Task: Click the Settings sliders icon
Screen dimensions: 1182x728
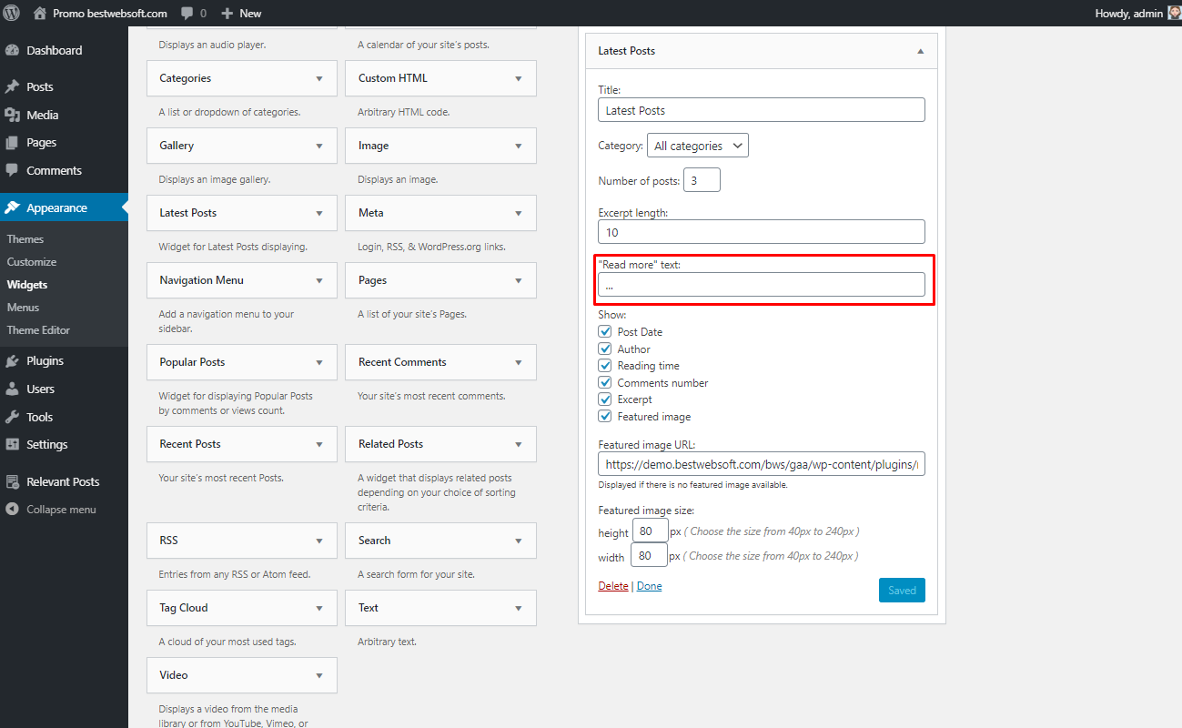Action: click(x=13, y=445)
